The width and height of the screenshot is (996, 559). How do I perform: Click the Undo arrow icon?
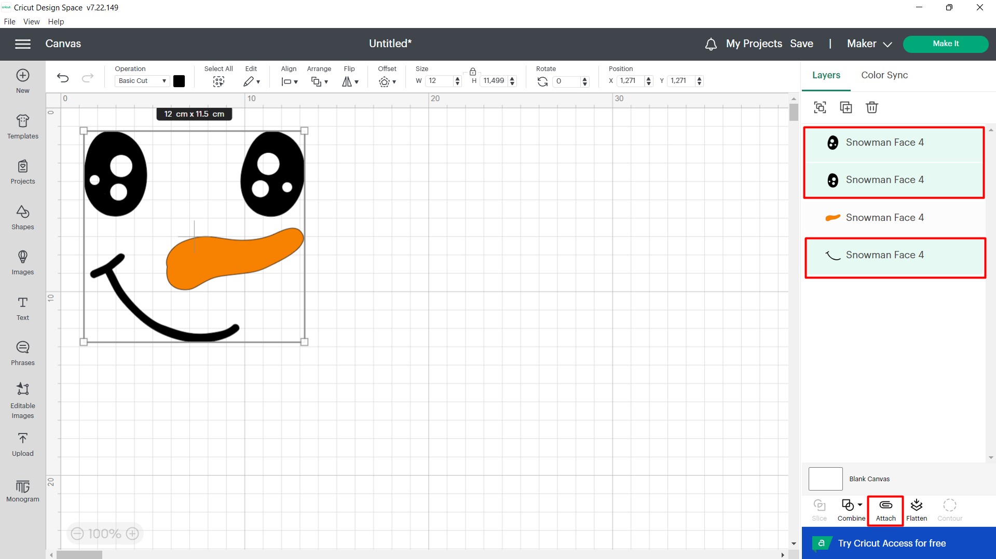coord(63,78)
